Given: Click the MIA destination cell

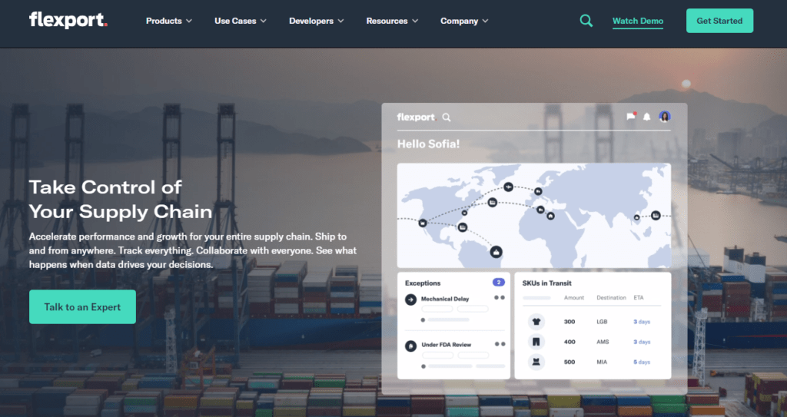Looking at the screenshot, I should (602, 362).
